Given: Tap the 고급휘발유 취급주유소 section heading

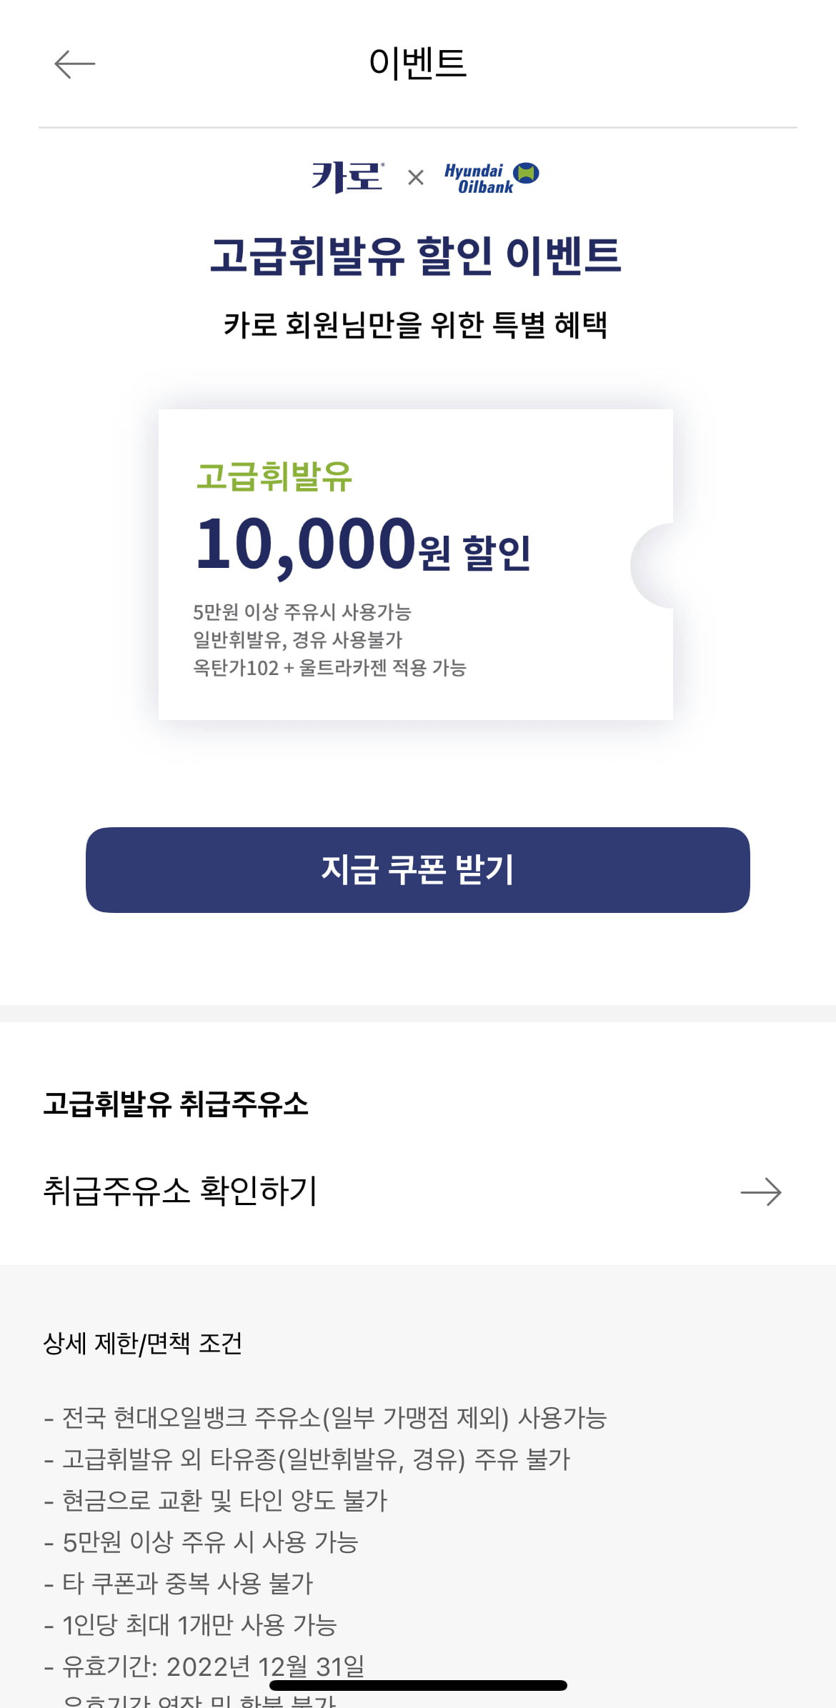Looking at the screenshot, I should (176, 1104).
